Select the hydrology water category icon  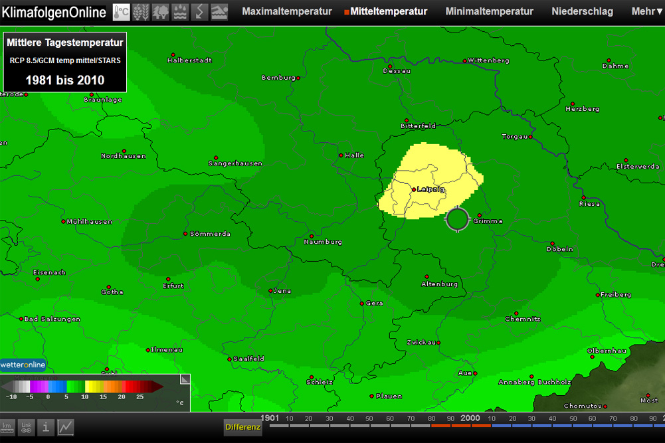coord(179,11)
